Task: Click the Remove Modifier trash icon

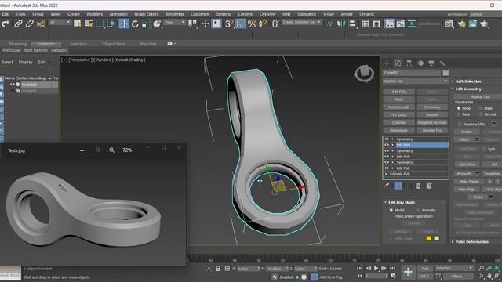Action: (x=418, y=186)
